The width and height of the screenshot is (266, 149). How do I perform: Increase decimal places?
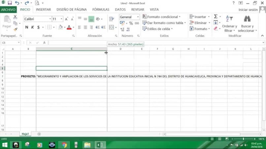(x=122, y=29)
